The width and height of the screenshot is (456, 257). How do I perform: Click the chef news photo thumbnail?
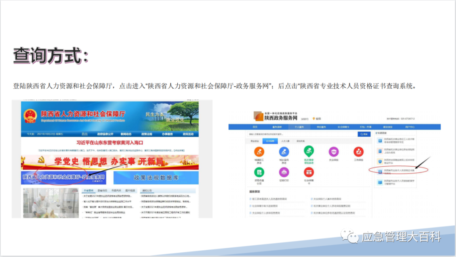pyautogui.click(x=51, y=203)
